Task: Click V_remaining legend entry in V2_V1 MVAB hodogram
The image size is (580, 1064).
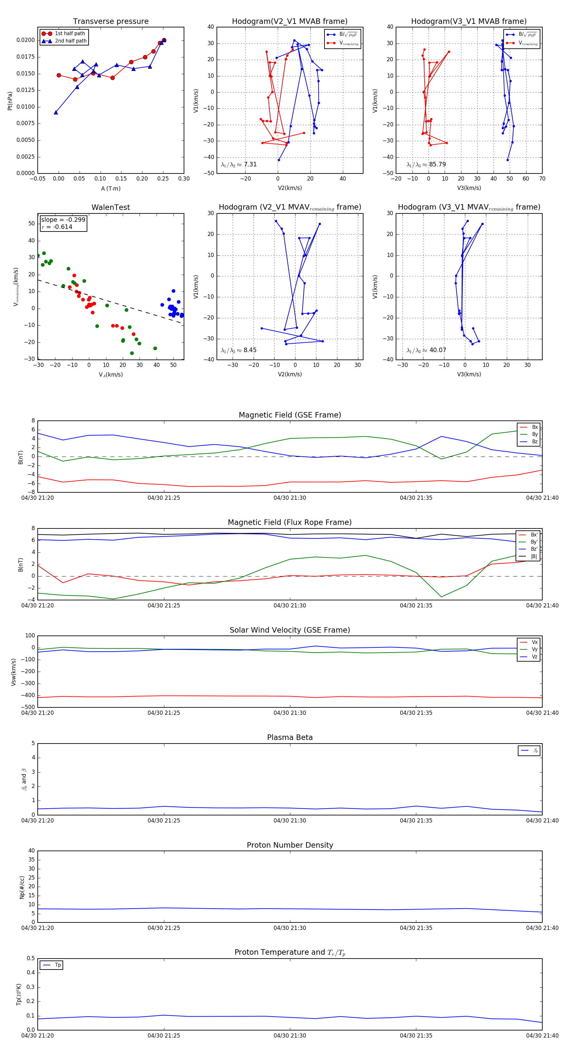Action: click(342, 43)
